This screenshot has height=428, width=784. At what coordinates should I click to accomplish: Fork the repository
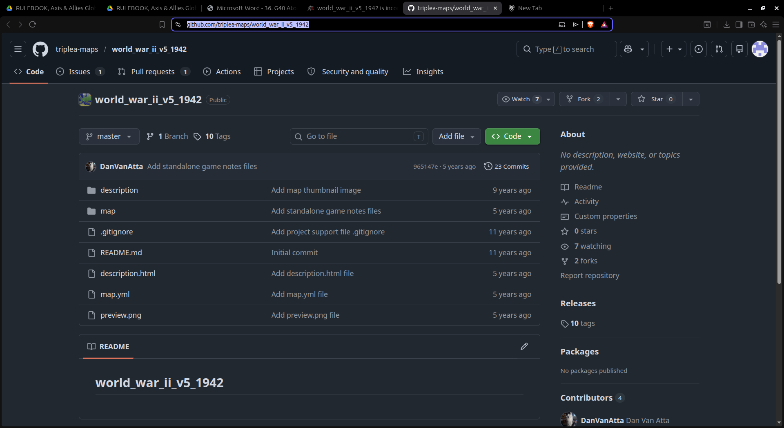(584, 99)
